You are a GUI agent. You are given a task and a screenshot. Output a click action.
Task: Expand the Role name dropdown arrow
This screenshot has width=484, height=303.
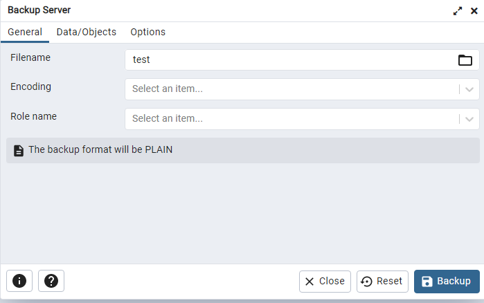click(469, 119)
